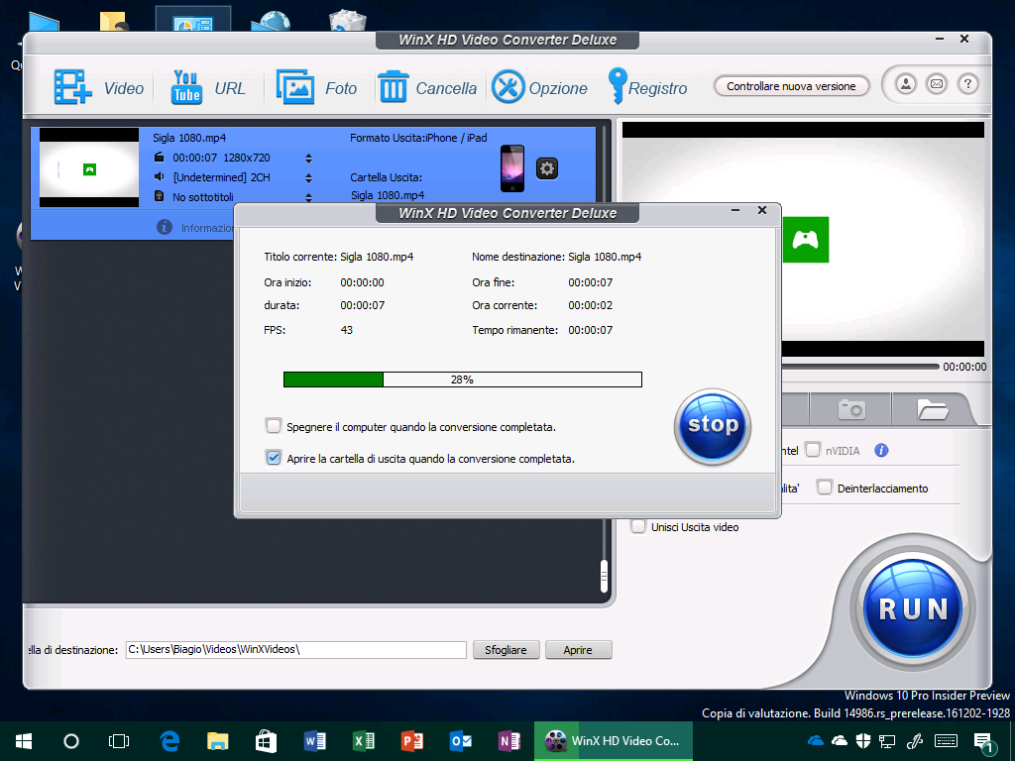1015x761 pixels.
Task: Click the white OneDrive cloud tray icon
Action: pyautogui.click(x=839, y=740)
